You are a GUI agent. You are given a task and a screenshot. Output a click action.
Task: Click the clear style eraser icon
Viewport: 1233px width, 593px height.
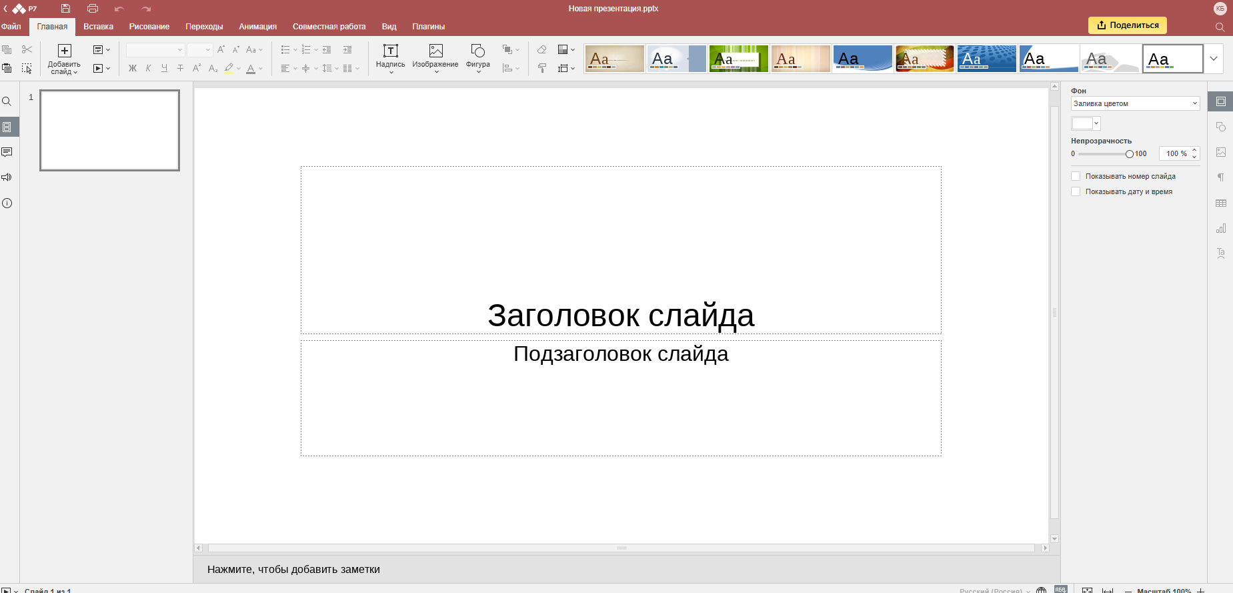click(541, 49)
